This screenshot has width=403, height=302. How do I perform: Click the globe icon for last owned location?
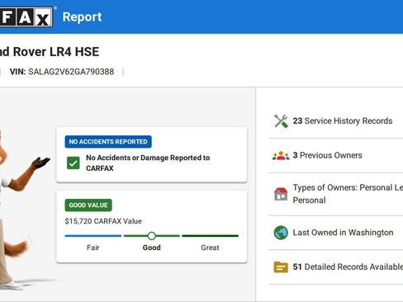point(281,233)
